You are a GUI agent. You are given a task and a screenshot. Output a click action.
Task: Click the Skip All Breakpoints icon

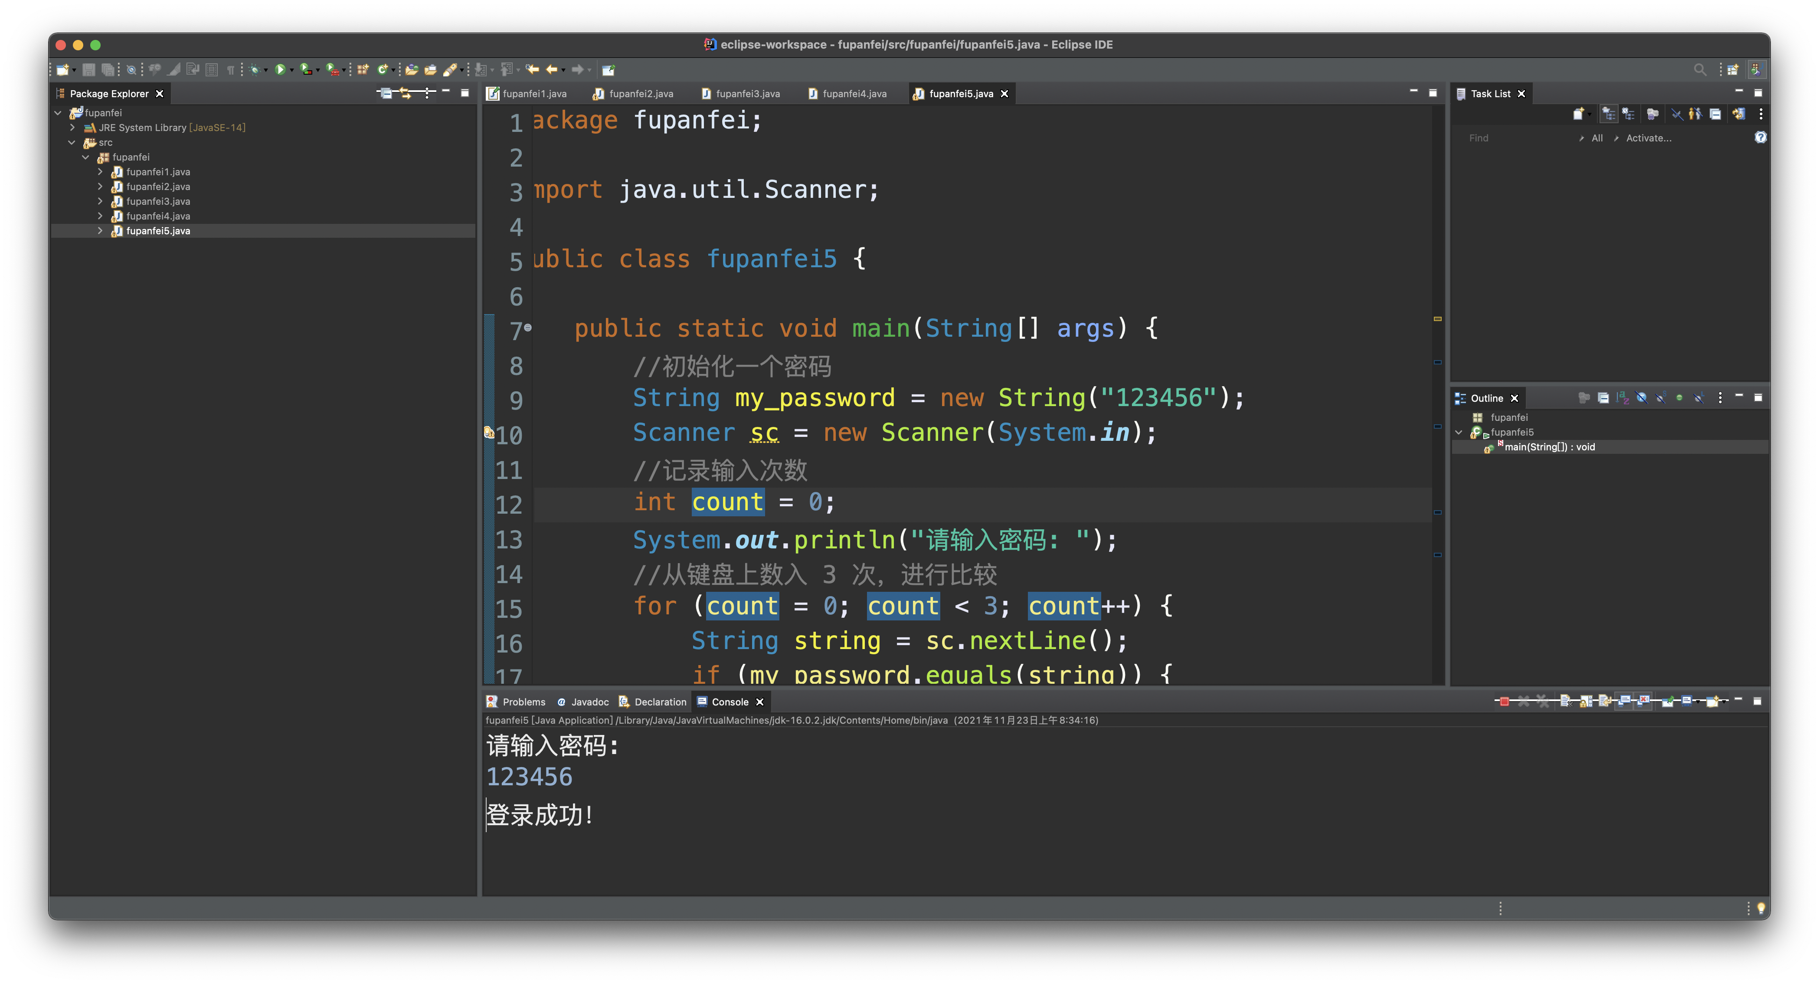coord(131,69)
